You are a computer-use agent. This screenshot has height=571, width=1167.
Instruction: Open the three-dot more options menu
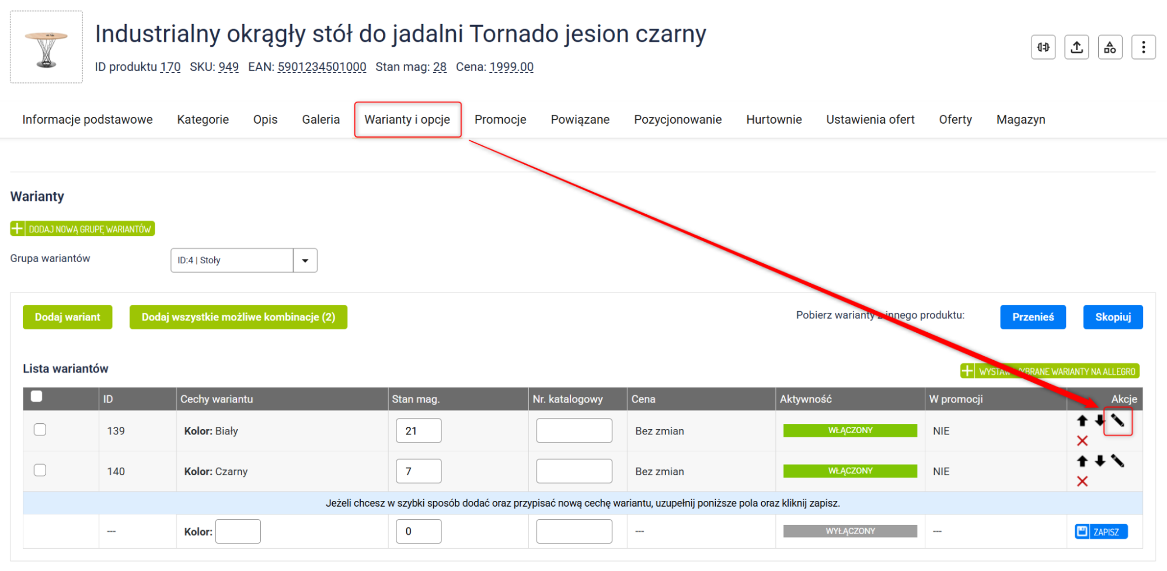1143,47
